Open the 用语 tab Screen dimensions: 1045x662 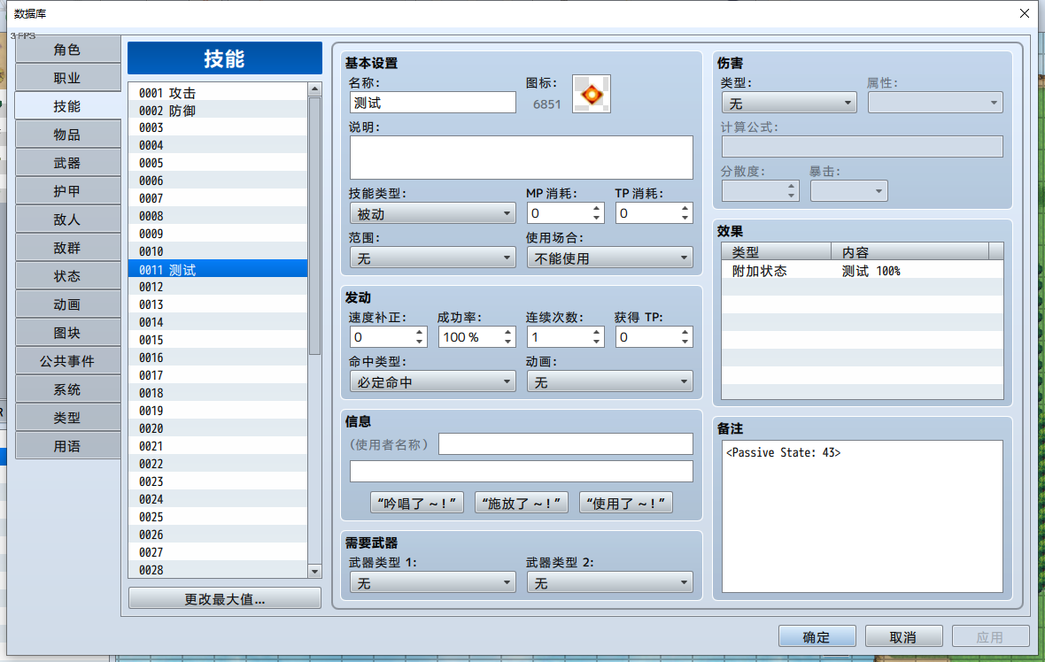pos(67,446)
